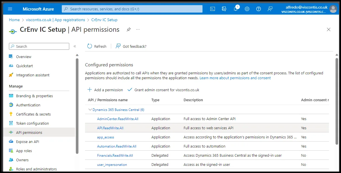Close the API permissions blade
Image resolution: width=341 pixels, height=173 pixels.
pos(329,29)
